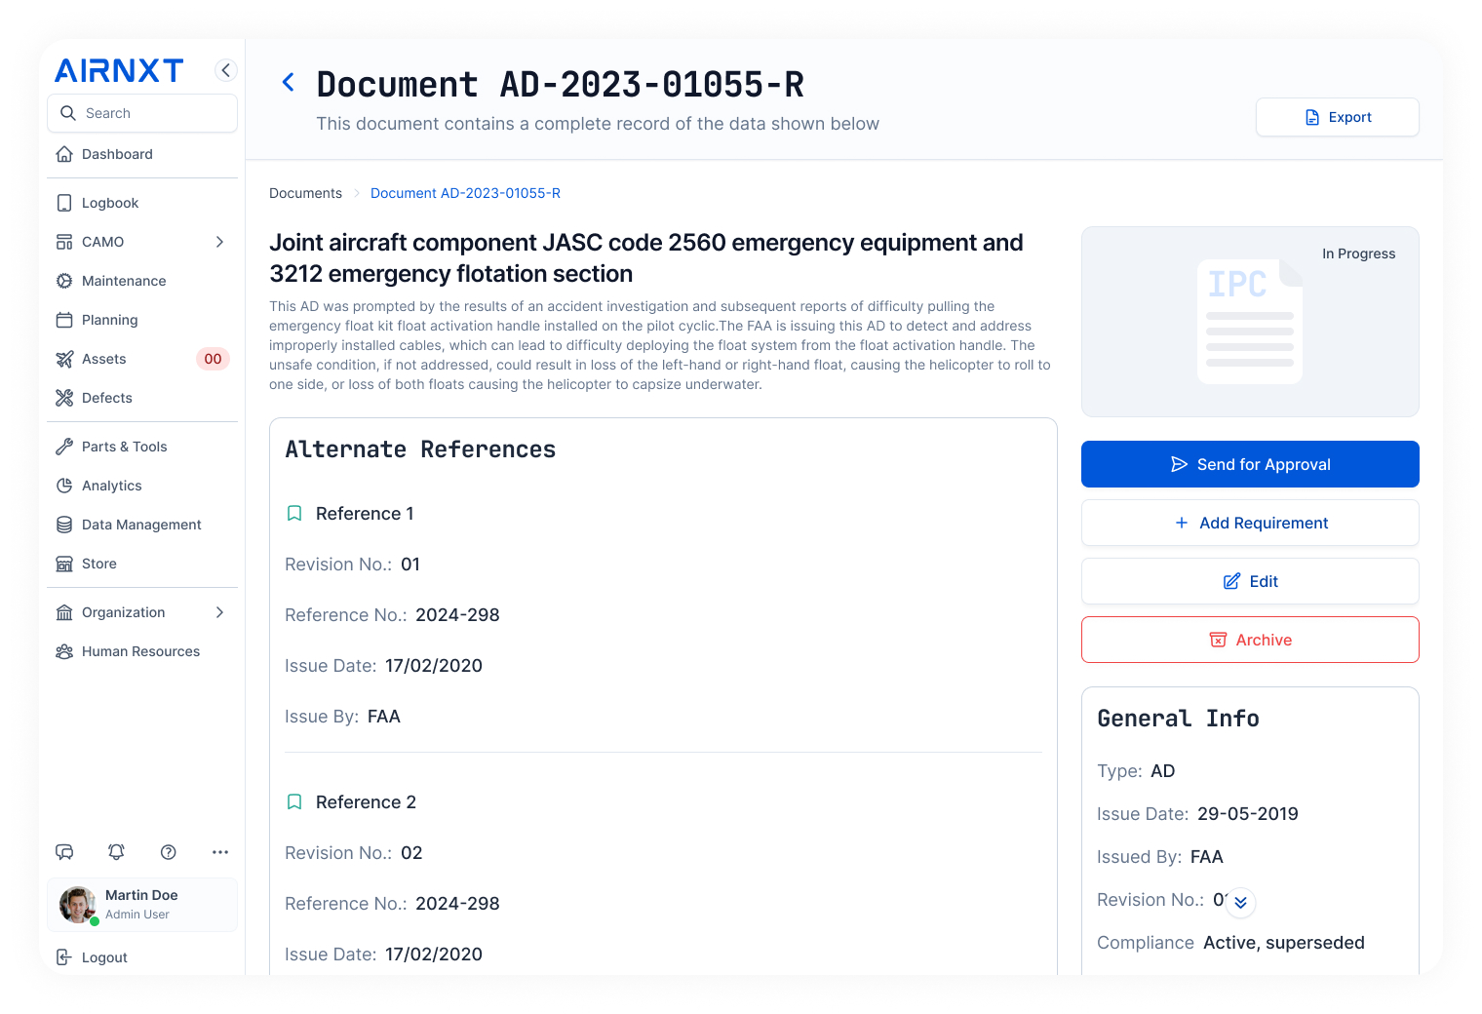Expand the Revision No. chevron in General Info
Viewport: 1482px width, 1014px height.
click(x=1240, y=903)
